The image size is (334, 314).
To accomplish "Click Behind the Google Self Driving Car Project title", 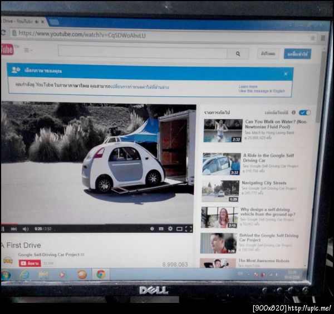I will 269,238.
